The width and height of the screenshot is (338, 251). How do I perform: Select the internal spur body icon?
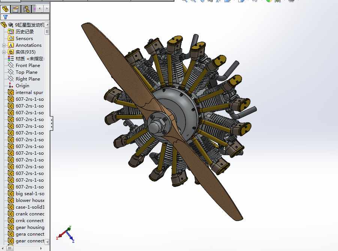pyautogui.click(x=11, y=93)
